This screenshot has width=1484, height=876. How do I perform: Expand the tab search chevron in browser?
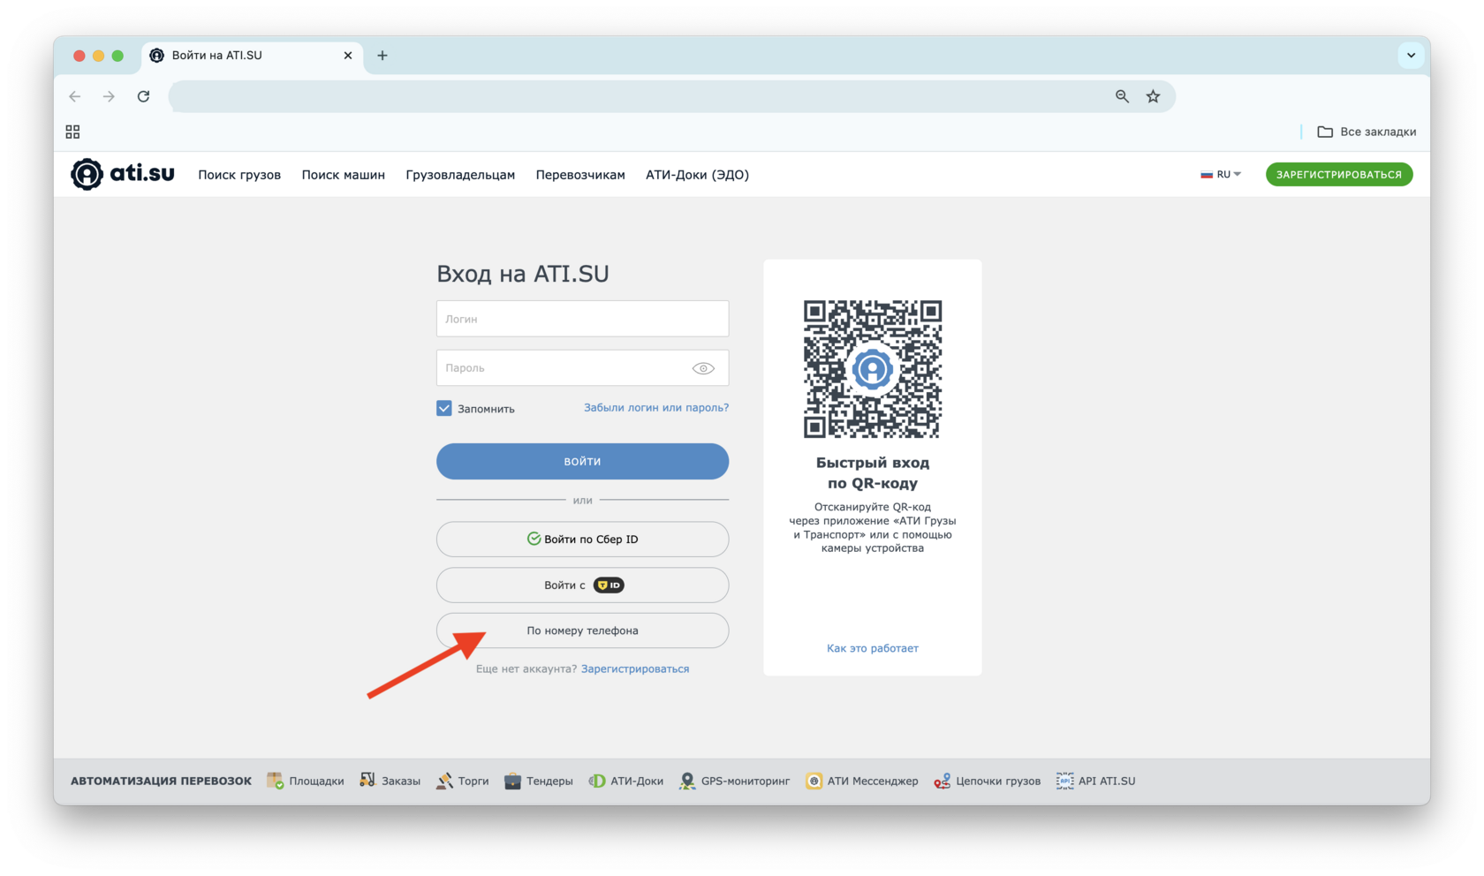[x=1411, y=55]
